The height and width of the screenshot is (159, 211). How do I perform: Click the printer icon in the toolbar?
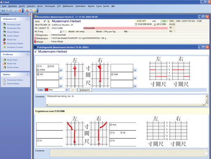(15, 11)
